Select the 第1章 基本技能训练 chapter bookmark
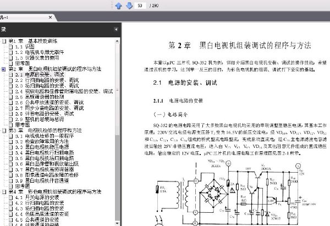 [x=33, y=41]
